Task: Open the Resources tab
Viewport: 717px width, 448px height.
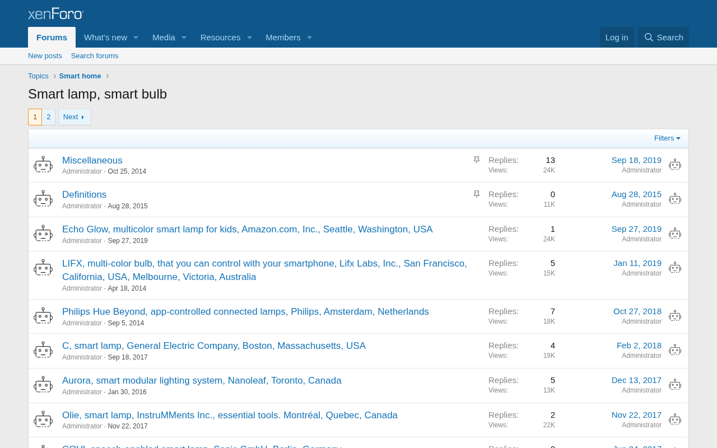Action: pyautogui.click(x=220, y=38)
